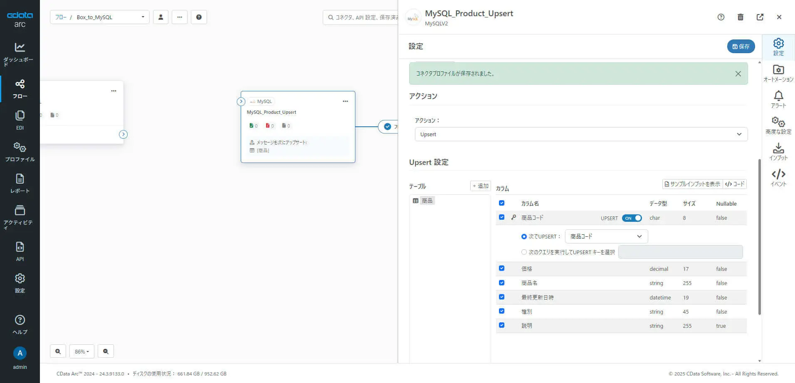Select the UPSERT query radio option
This screenshot has height=383, width=795.
[x=524, y=252]
